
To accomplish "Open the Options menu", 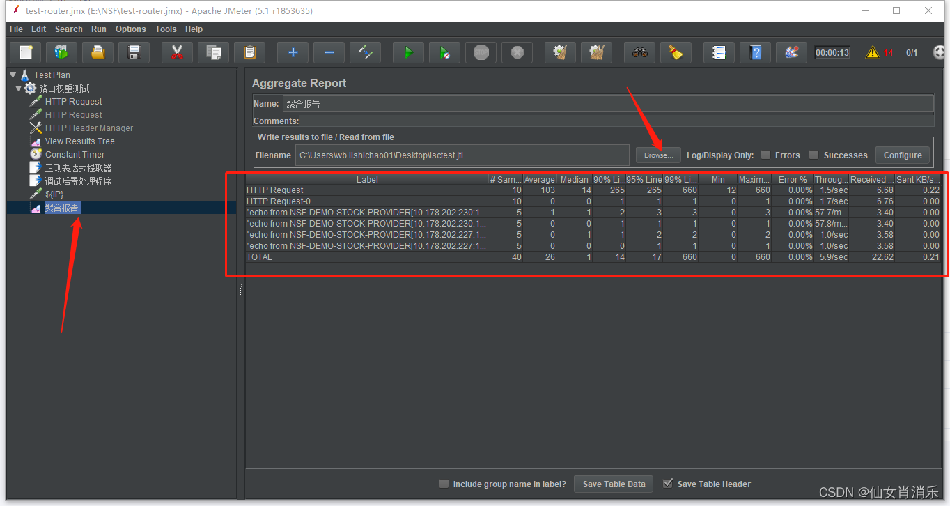I will click(131, 29).
